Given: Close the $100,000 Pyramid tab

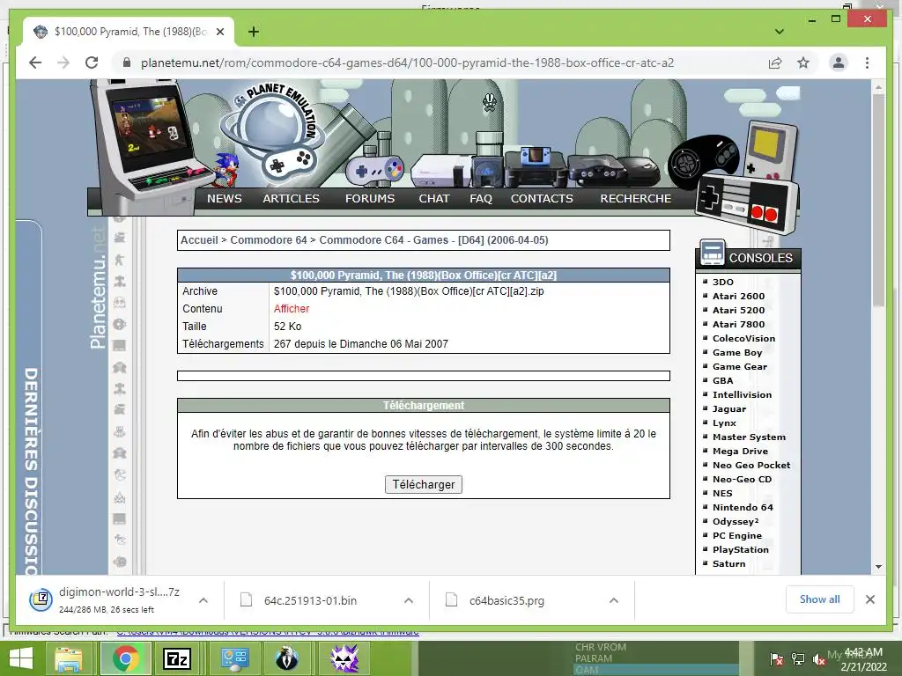Looking at the screenshot, I should coord(219,32).
